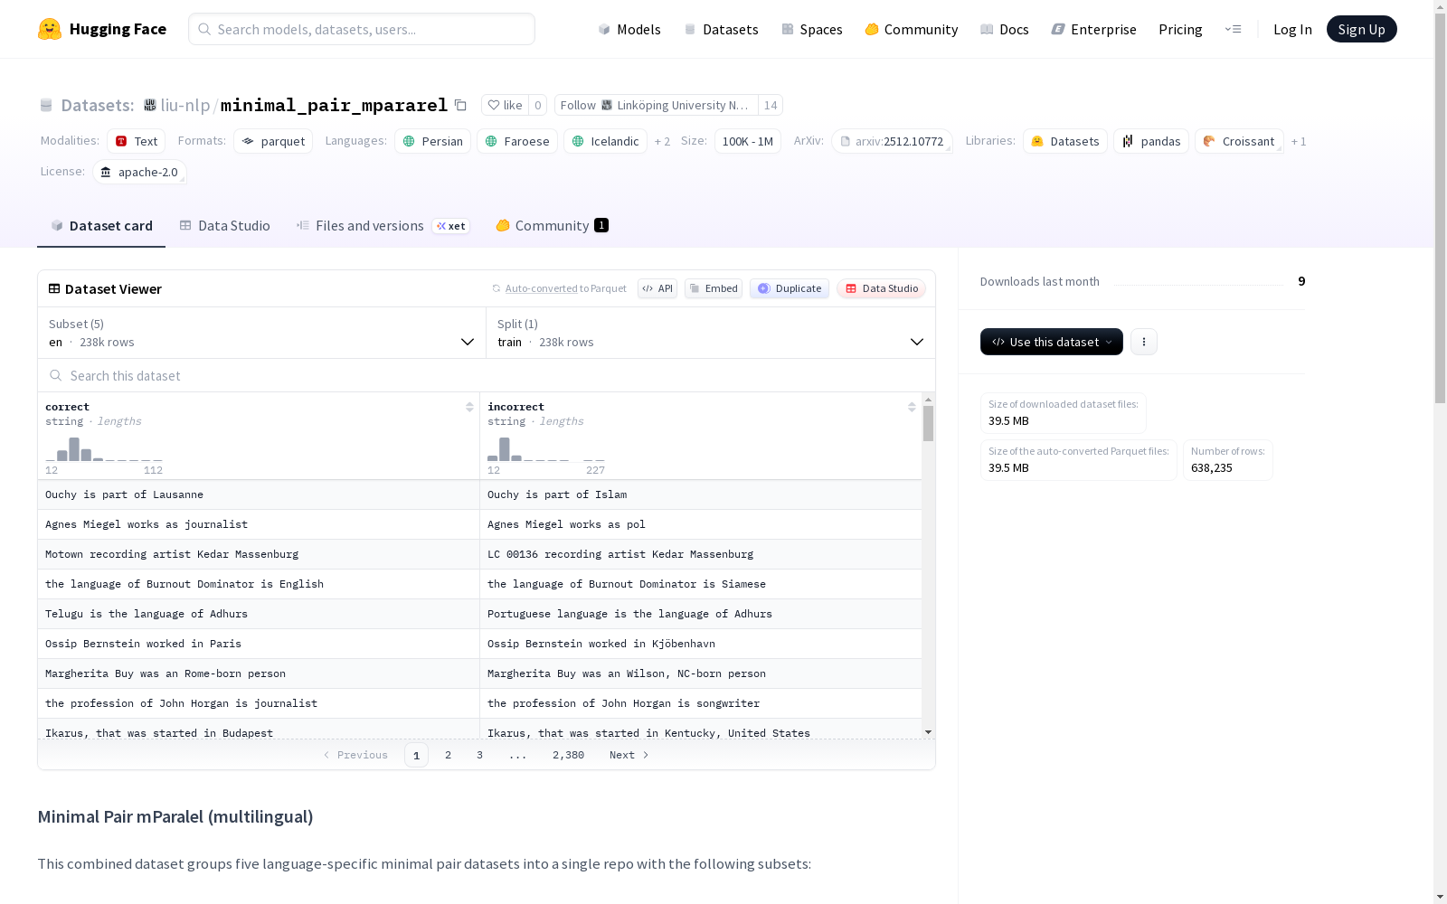Click the incorrect column lengths histogram
This screenshot has height=904, width=1447.
click(546, 449)
